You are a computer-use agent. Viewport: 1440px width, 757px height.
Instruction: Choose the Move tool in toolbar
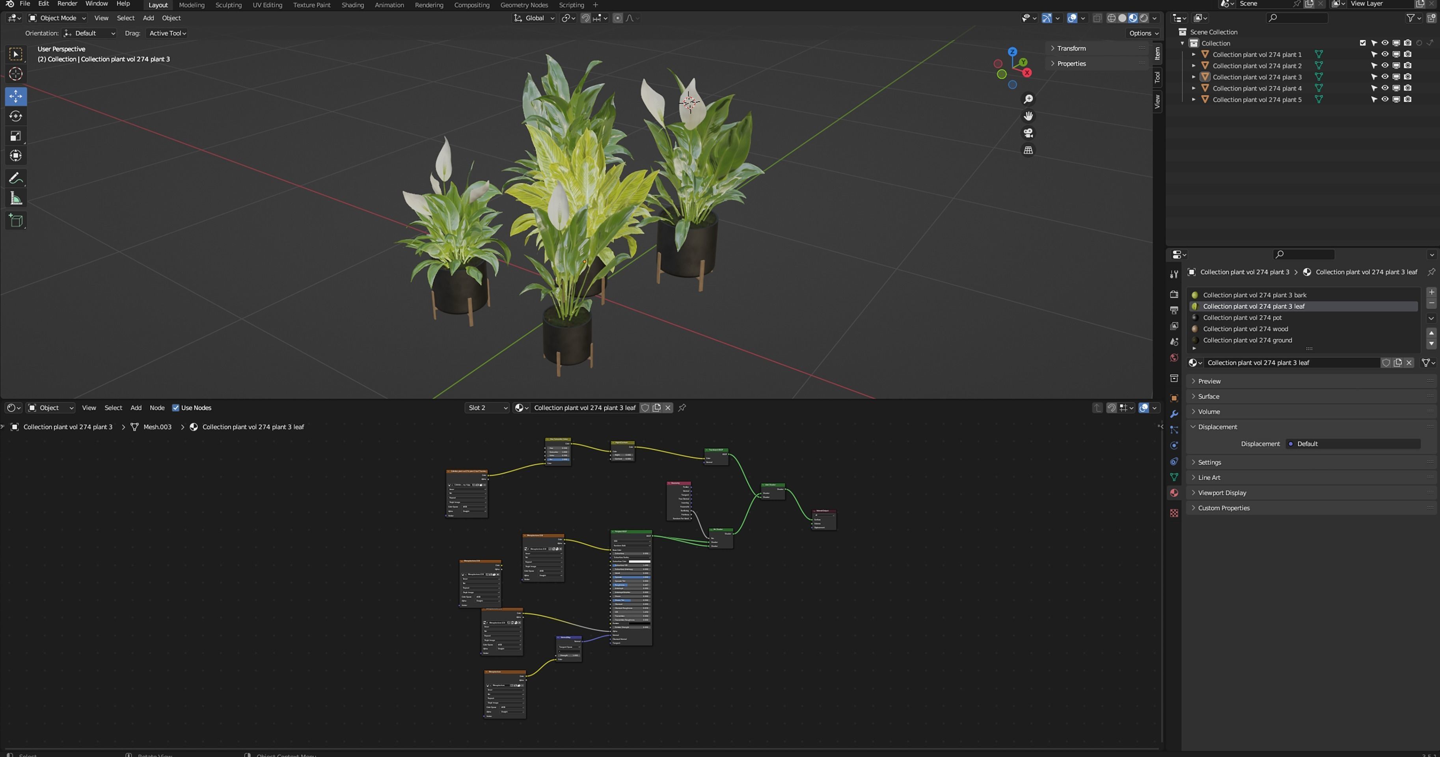[x=16, y=96]
